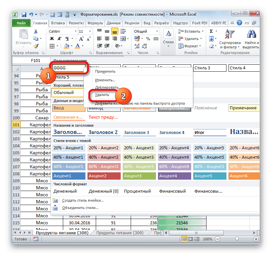
Task: Open the fill color dropdown arrow
Action: click(x=71, y=46)
